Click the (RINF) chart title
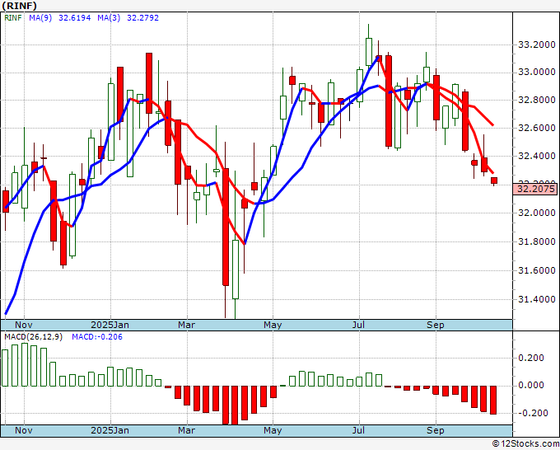 click(x=20, y=6)
